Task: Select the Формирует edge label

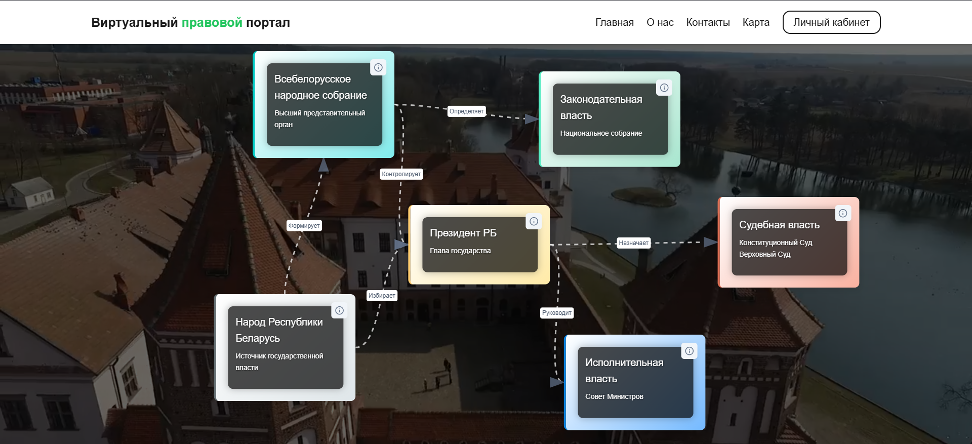Action: (304, 226)
